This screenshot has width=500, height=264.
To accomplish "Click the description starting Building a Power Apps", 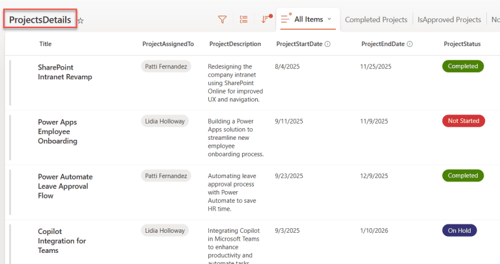I will [236, 138].
